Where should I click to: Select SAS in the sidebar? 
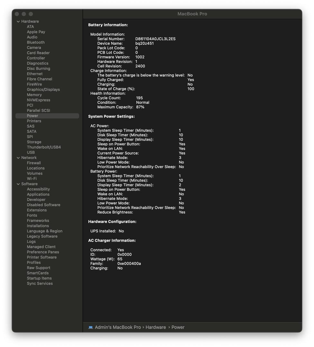coord(31,126)
